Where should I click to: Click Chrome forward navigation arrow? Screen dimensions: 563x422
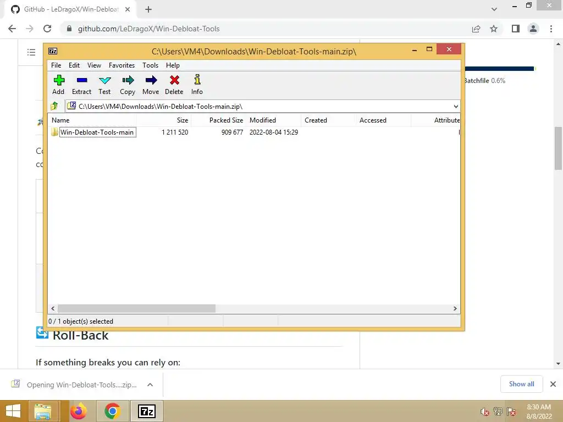coord(30,29)
